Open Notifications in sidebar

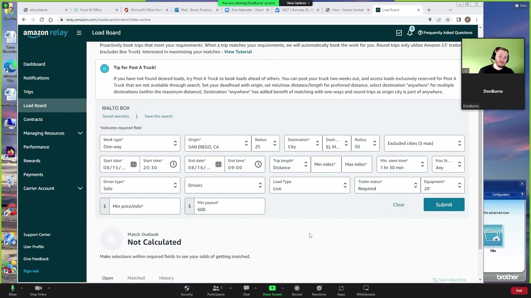point(36,78)
